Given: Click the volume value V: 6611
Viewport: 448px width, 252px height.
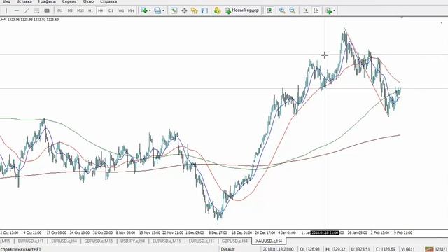Looking at the screenshot, I should pyautogui.click(x=408, y=249).
